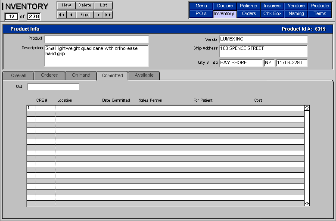Go to the next record
The image size is (336, 221).
(98, 15)
